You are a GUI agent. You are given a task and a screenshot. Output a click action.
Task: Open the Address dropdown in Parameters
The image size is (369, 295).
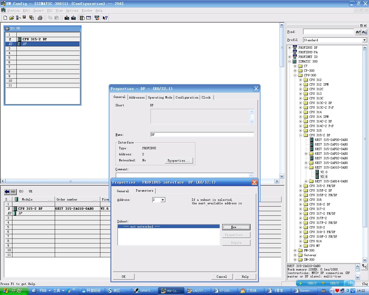click(x=163, y=200)
